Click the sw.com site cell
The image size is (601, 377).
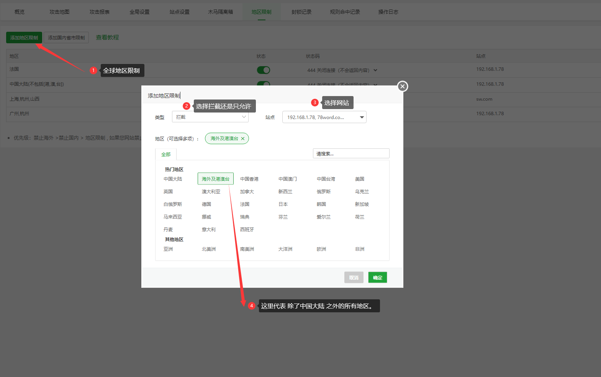[484, 99]
